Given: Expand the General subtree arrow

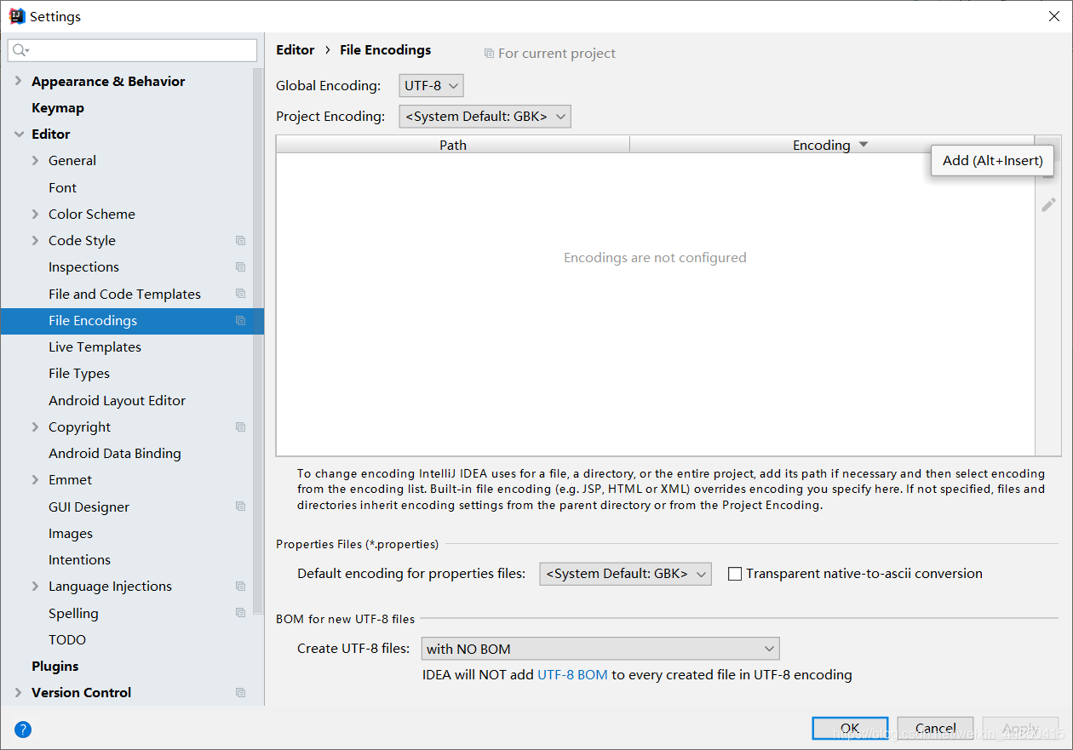Looking at the screenshot, I should point(35,161).
